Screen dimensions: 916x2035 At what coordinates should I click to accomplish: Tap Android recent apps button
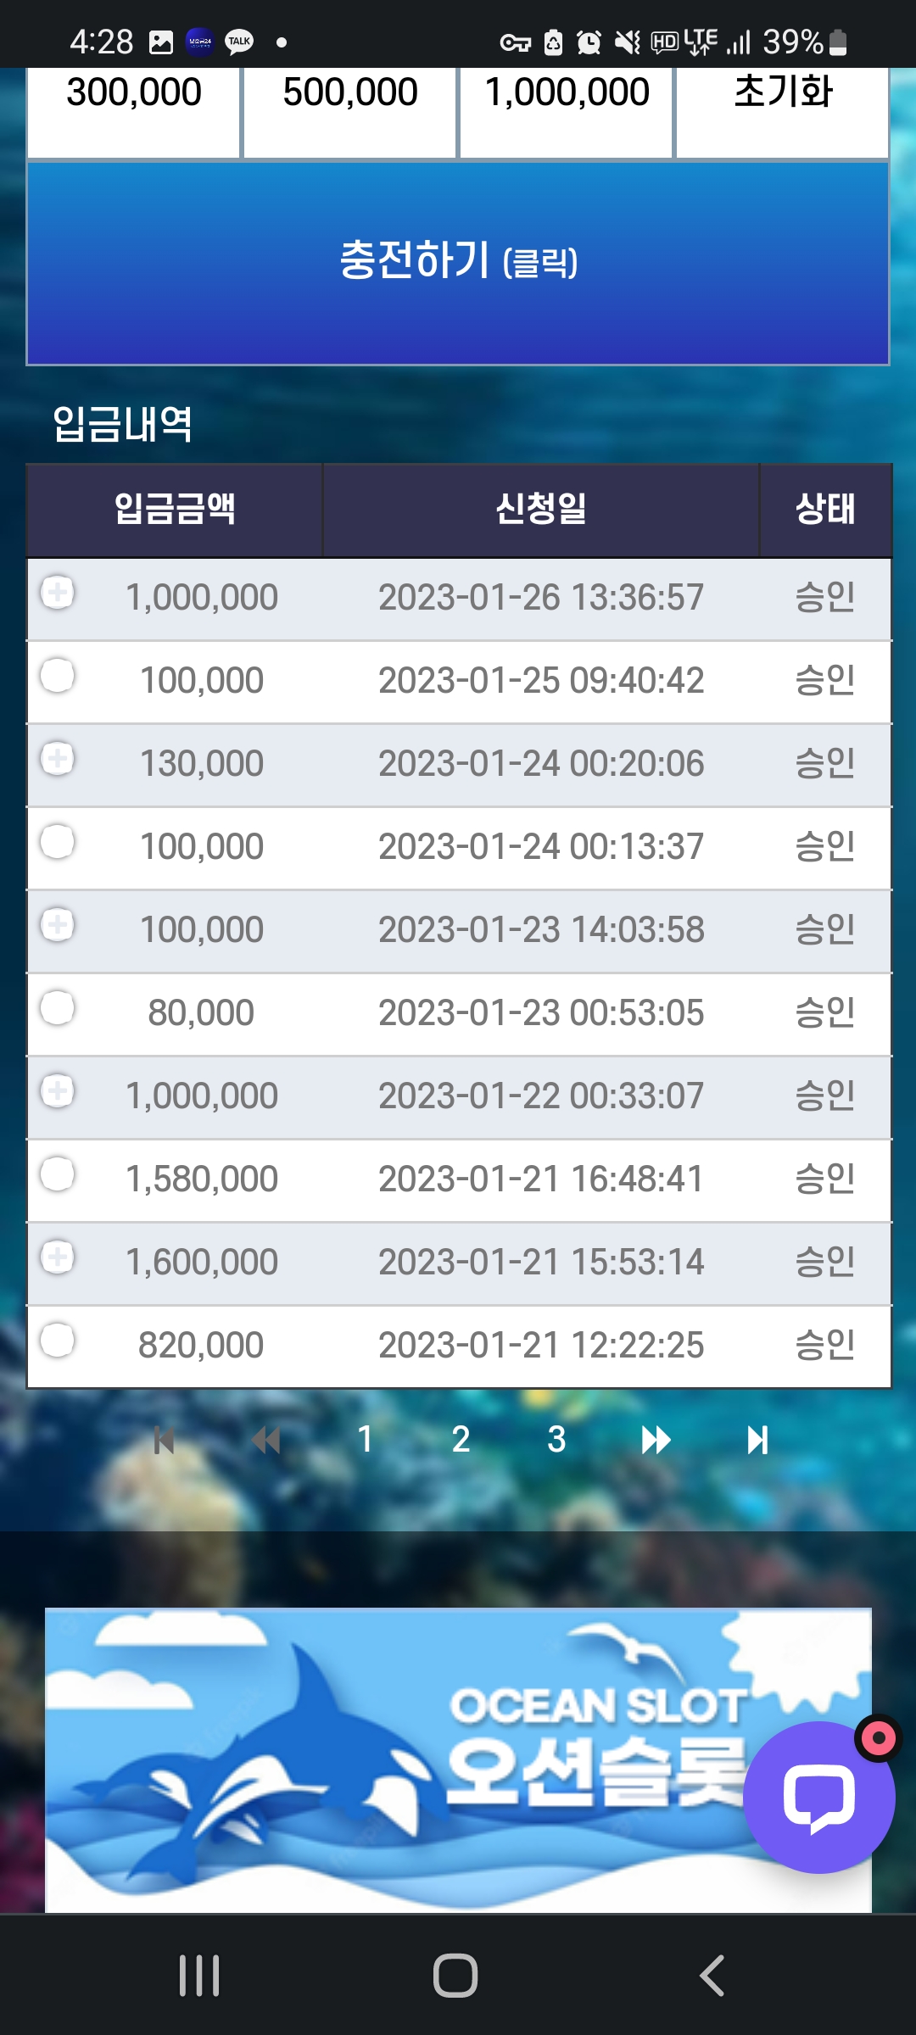tap(199, 1976)
